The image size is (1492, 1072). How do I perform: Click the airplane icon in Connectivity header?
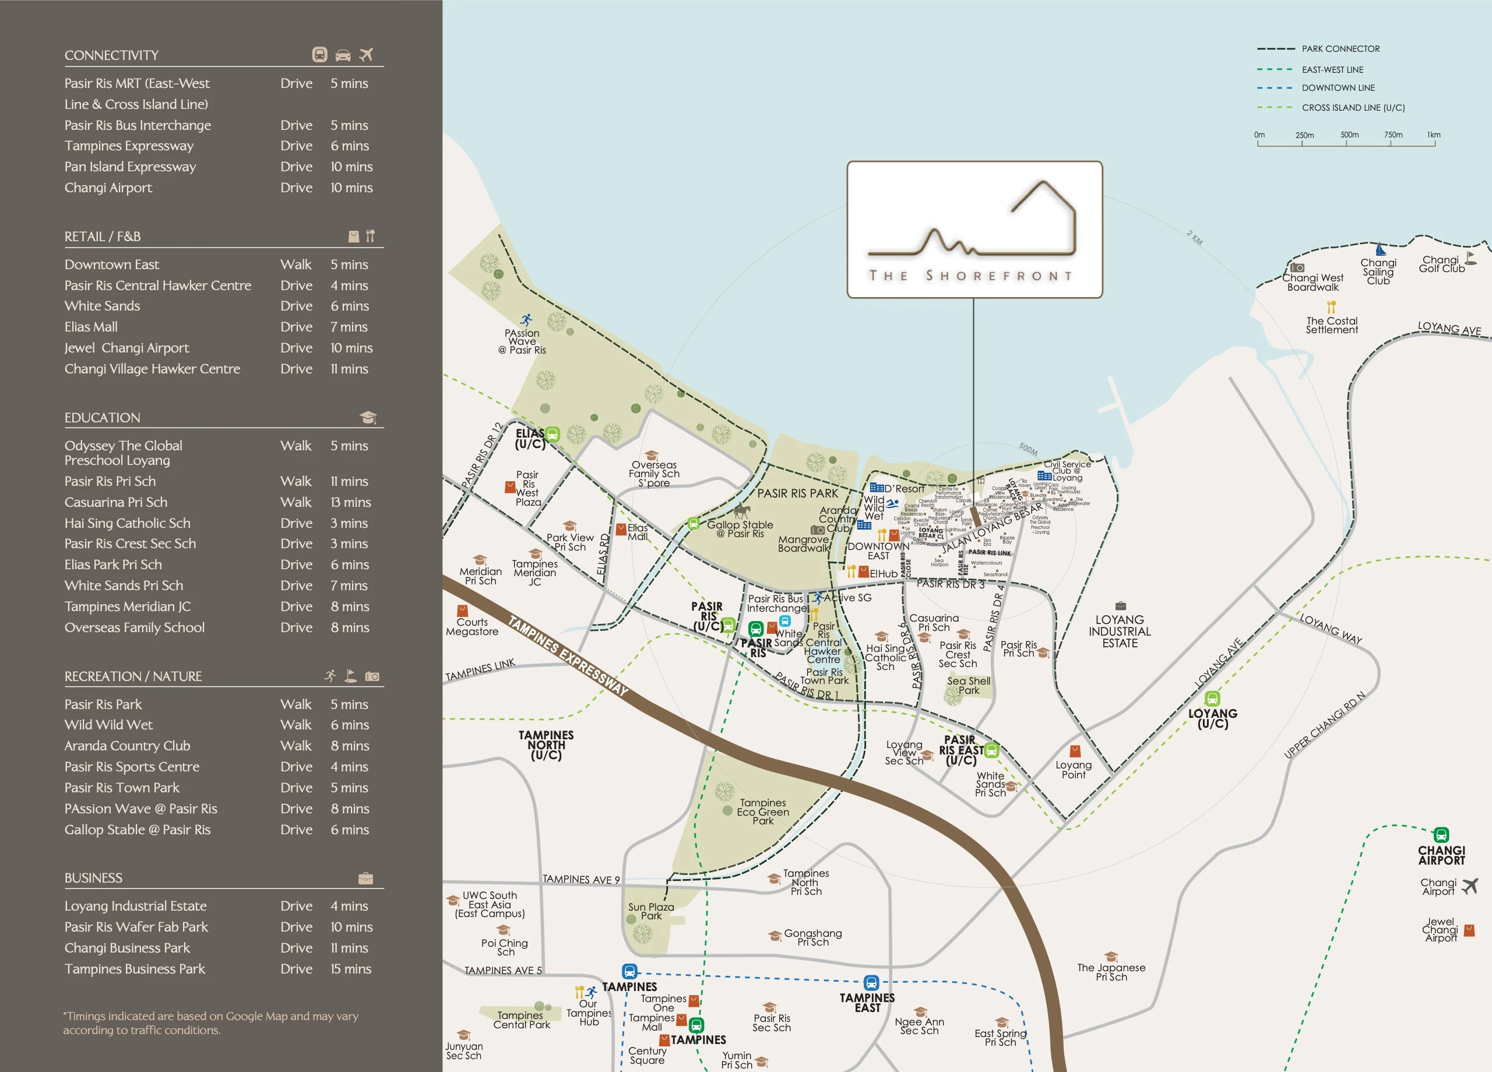point(367,55)
